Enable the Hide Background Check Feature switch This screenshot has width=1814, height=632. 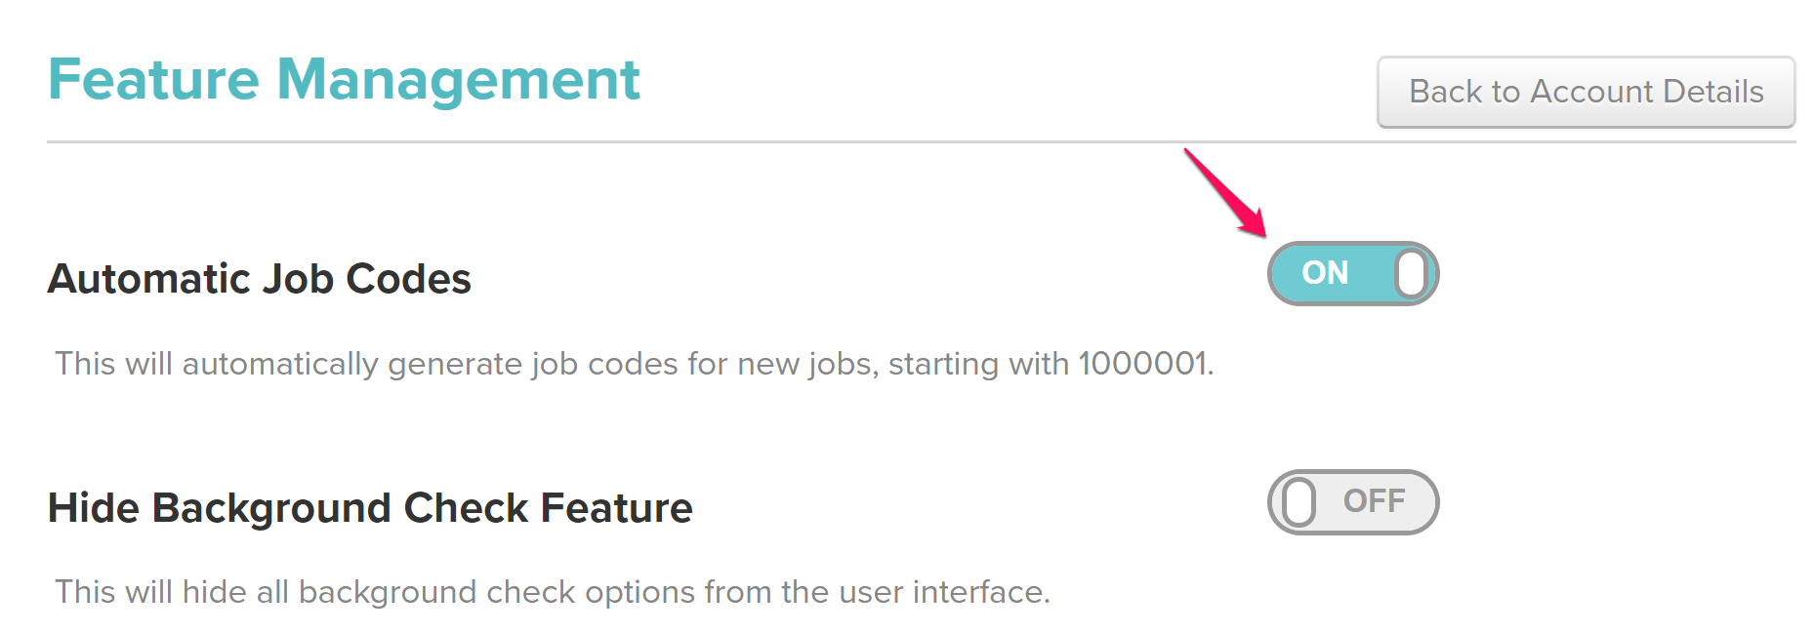1353,502
